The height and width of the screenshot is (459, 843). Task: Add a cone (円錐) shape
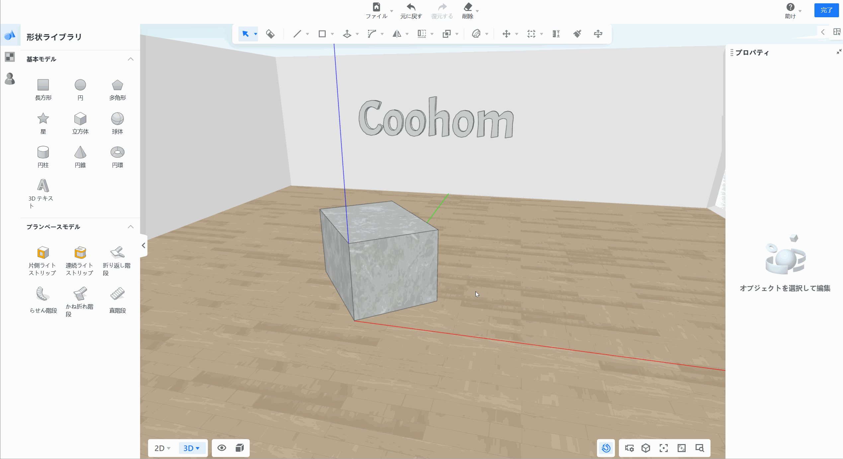point(80,157)
